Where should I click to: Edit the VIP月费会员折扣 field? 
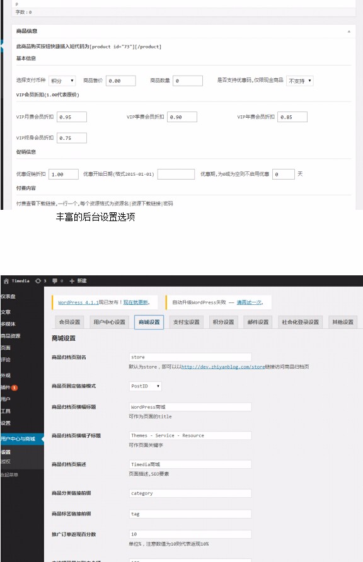click(72, 117)
